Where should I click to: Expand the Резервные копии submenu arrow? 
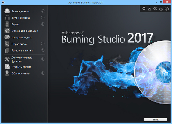(43, 50)
